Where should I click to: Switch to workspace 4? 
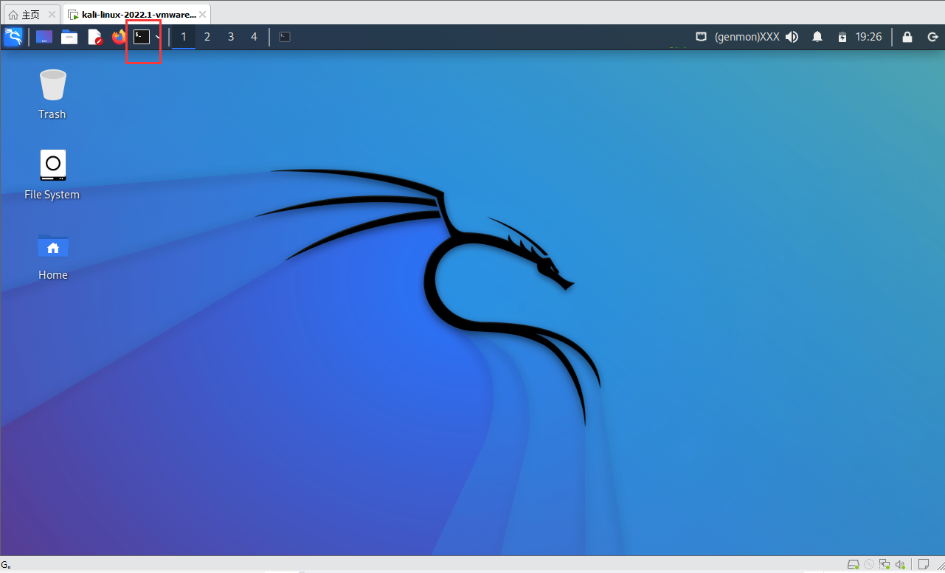(x=255, y=37)
